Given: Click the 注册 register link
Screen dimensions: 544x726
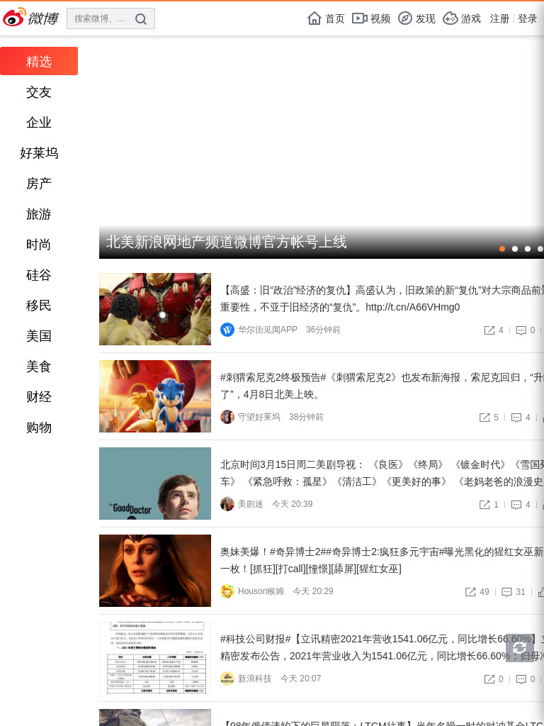Looking at the screenshot, I should (x=499, y=18).
